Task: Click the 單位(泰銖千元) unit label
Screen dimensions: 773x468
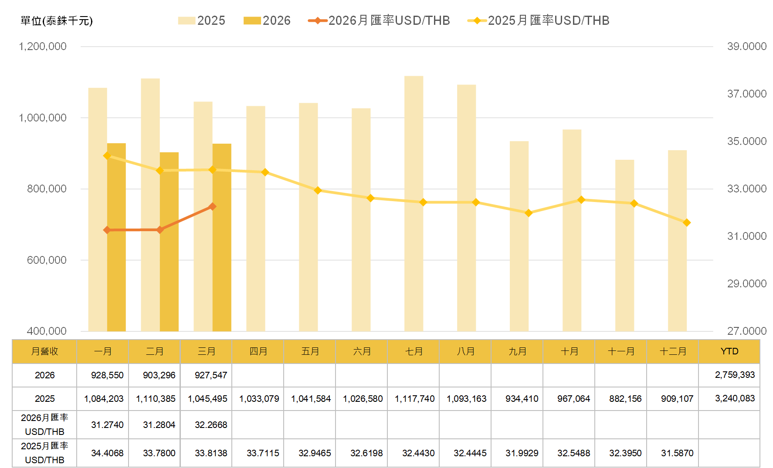Action: click(57, 21)
